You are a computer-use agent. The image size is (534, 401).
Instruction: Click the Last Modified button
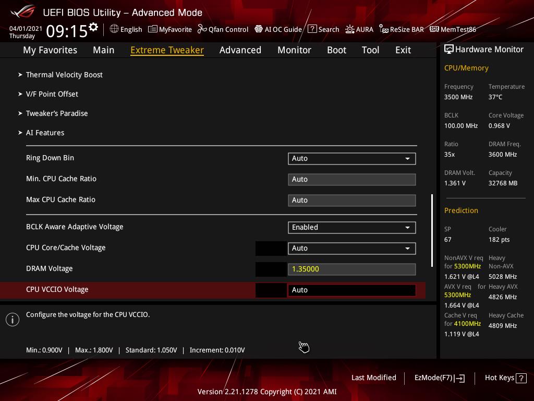click(373, 378)
